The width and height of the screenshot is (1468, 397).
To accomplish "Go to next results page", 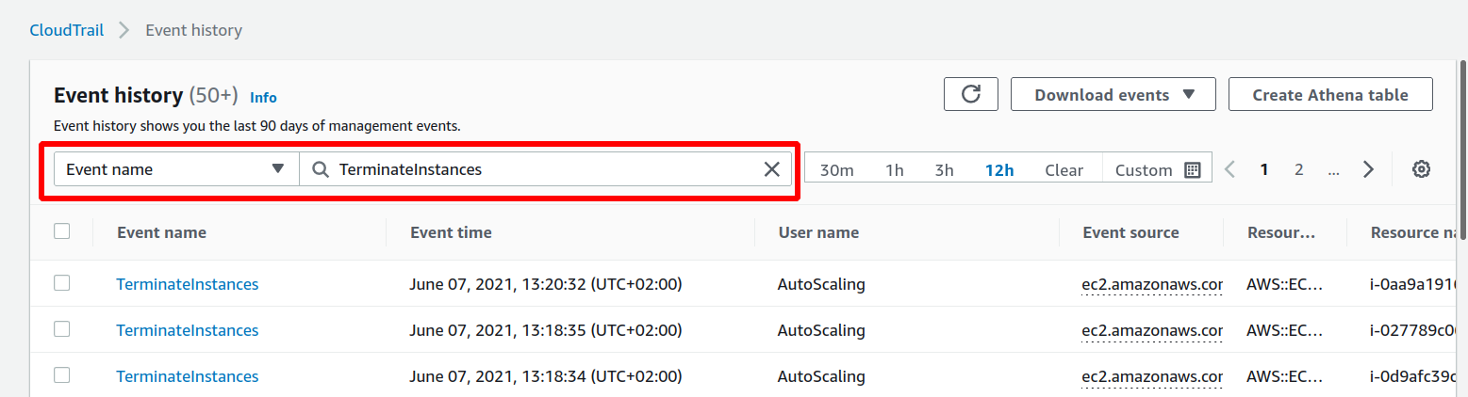I will pos(1369,169).
